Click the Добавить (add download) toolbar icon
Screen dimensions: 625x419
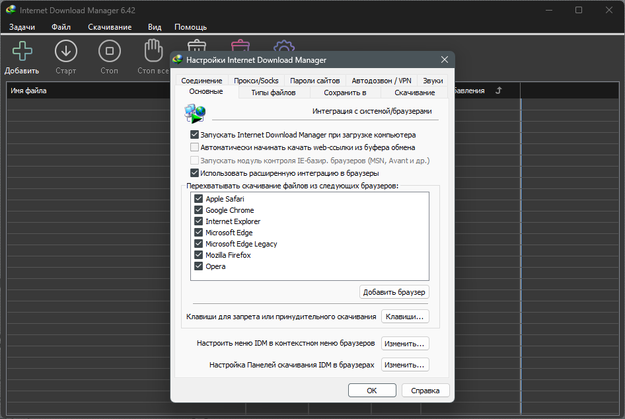coord(22,52)
